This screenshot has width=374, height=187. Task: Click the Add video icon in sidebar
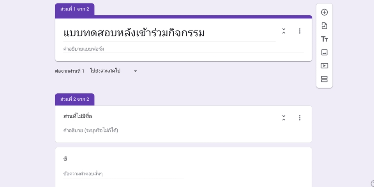[x=324, y=66]
